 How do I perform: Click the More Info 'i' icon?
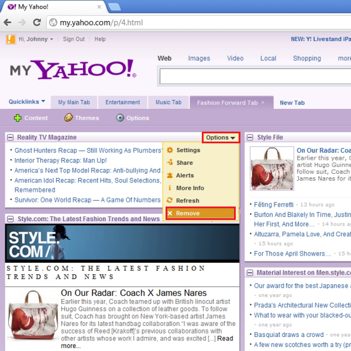click(x=170, y=188)
